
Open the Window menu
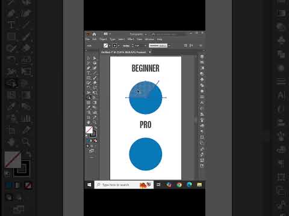coord(149,39)
